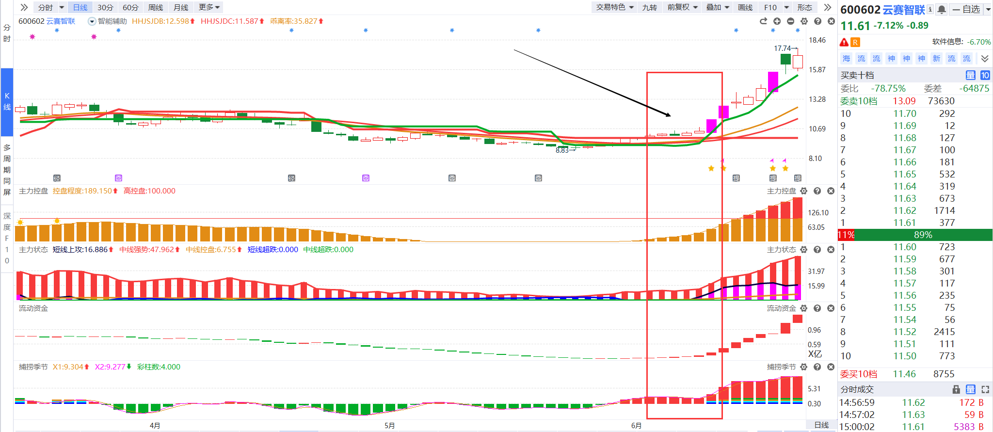Click 日线 label at chart bottom-right corner
This screenshot has width=993, height=432.
[821, 425]
